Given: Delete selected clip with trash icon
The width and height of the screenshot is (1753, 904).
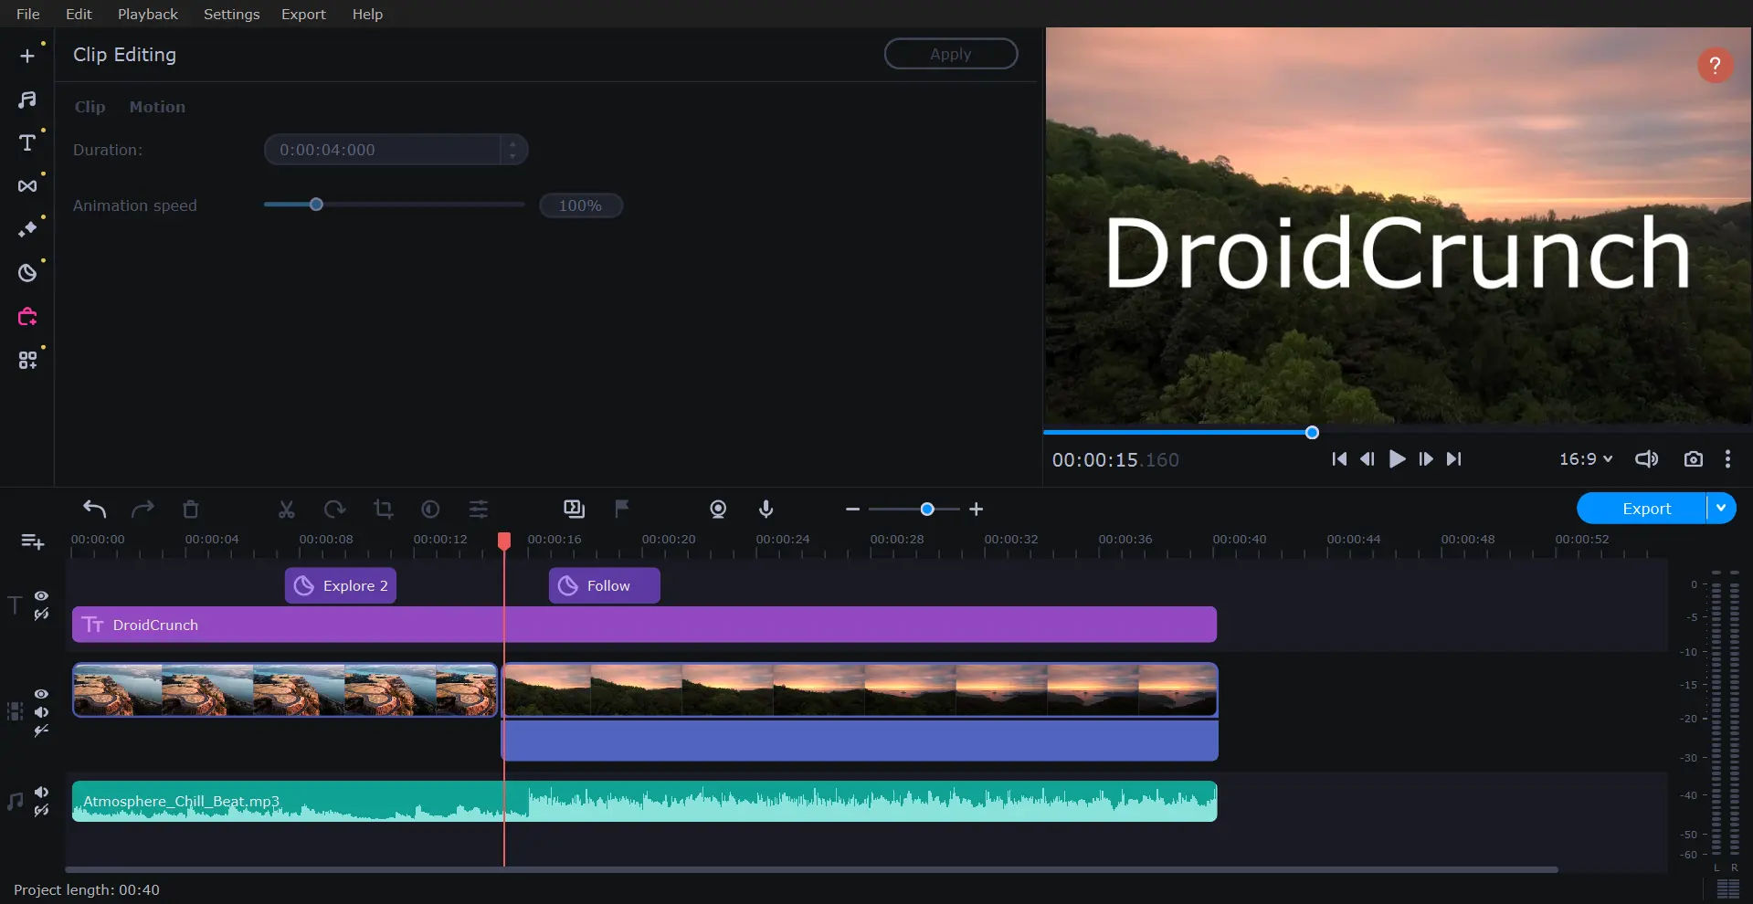Looking at the screenshot, I should coord(191,509).
